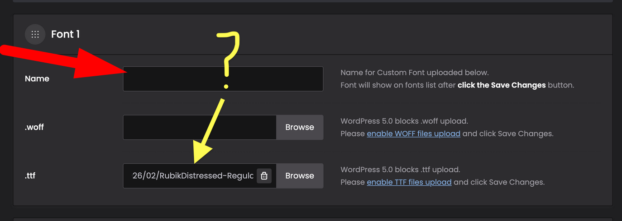The width and height of the screenshot is (622, 221).
Task: Browse for a .ttf font file
Action: pos(300,176)
